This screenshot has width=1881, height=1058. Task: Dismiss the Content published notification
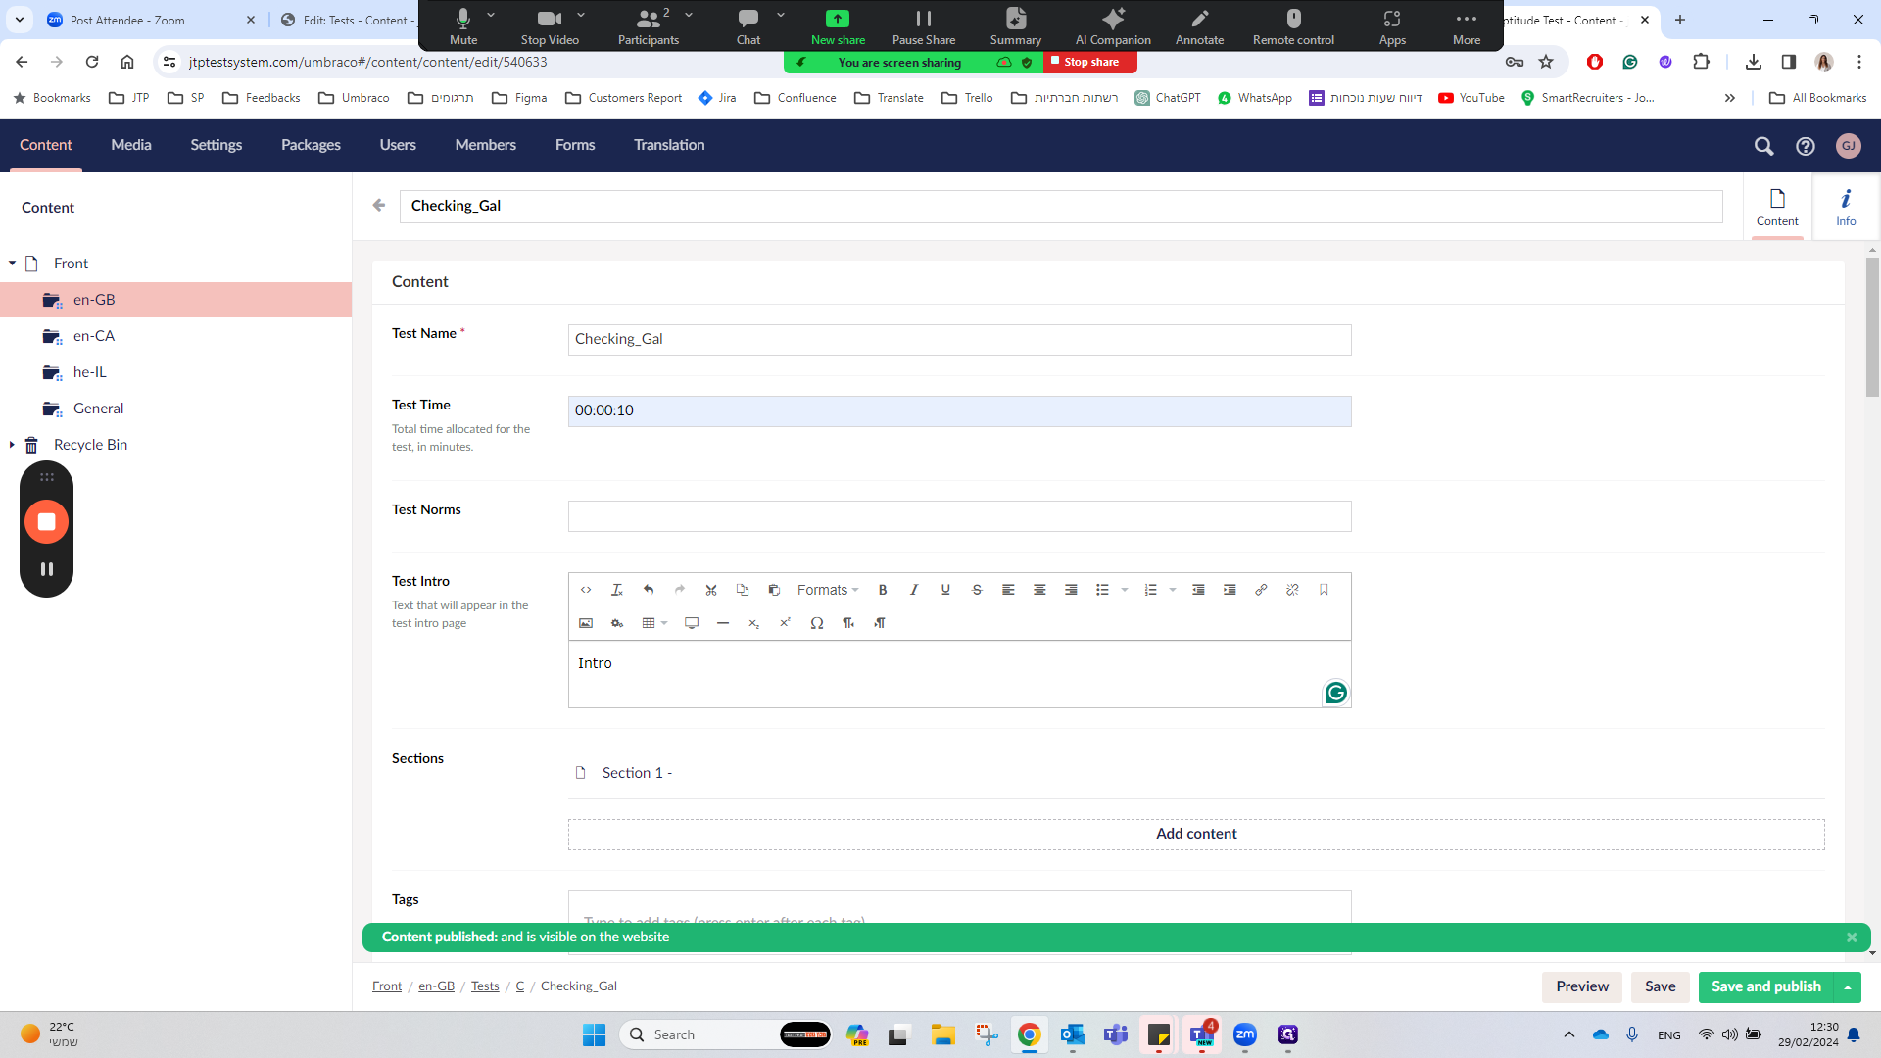(1852, 938)
